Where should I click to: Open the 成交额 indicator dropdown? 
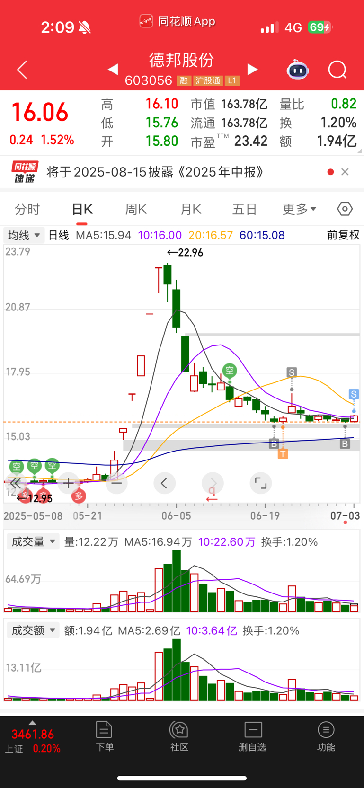click(x=33, y=630)
